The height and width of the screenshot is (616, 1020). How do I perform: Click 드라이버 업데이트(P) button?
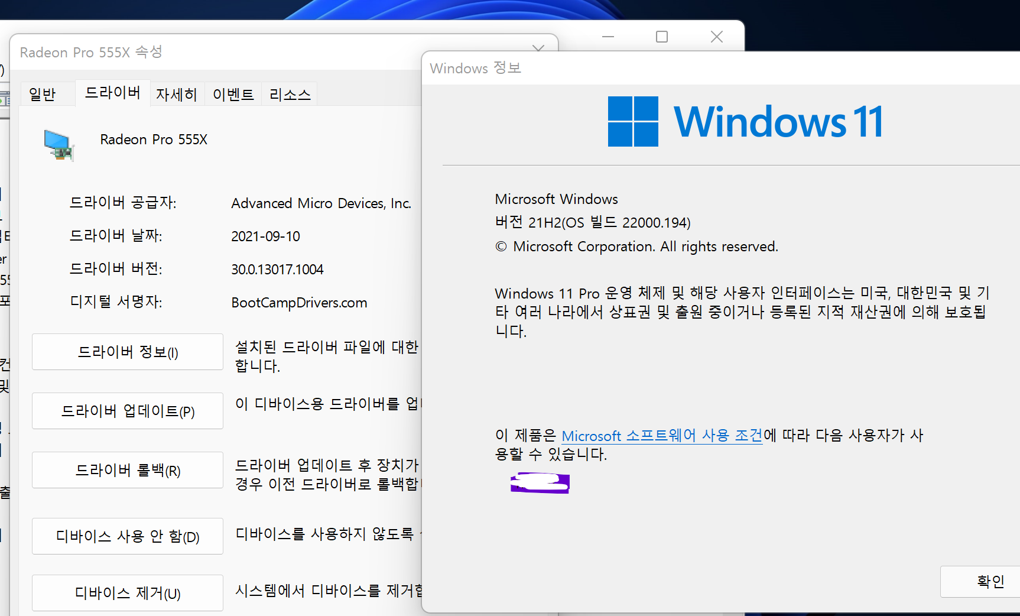(128, 411)
